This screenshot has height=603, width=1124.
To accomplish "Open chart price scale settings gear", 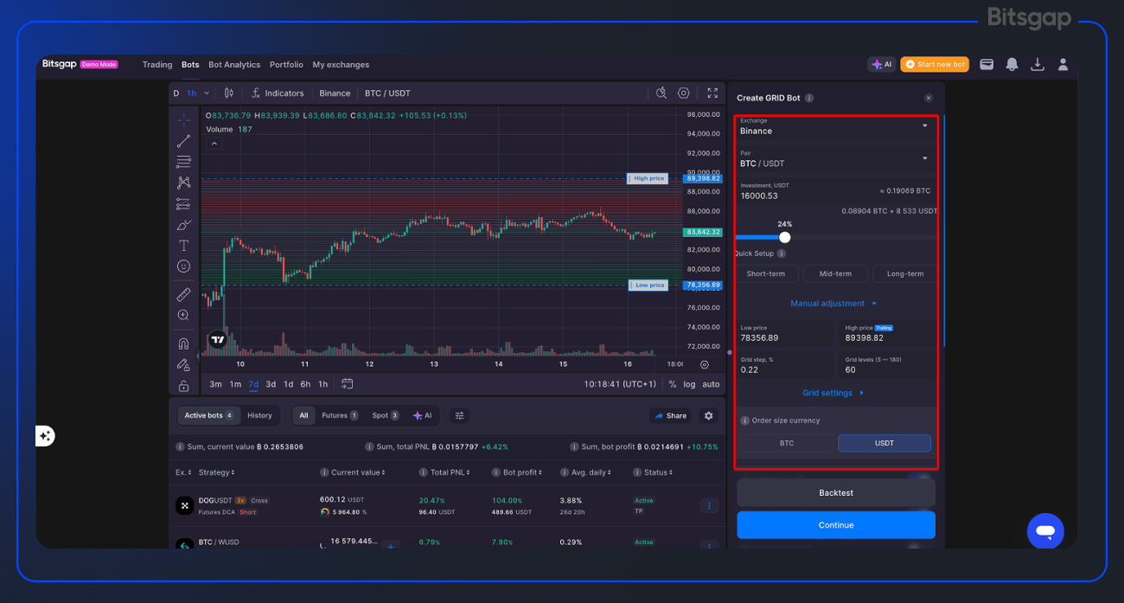I will tap(705, 365).
